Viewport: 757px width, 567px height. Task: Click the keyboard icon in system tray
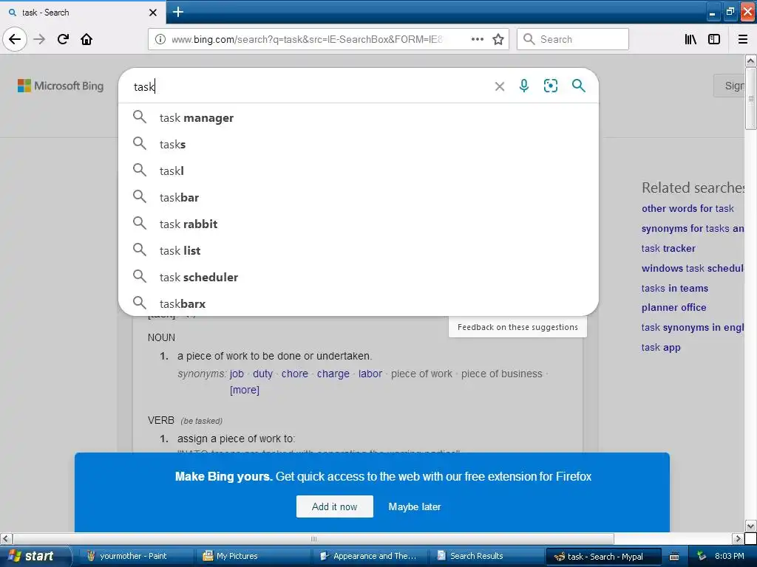coord(674,557)
